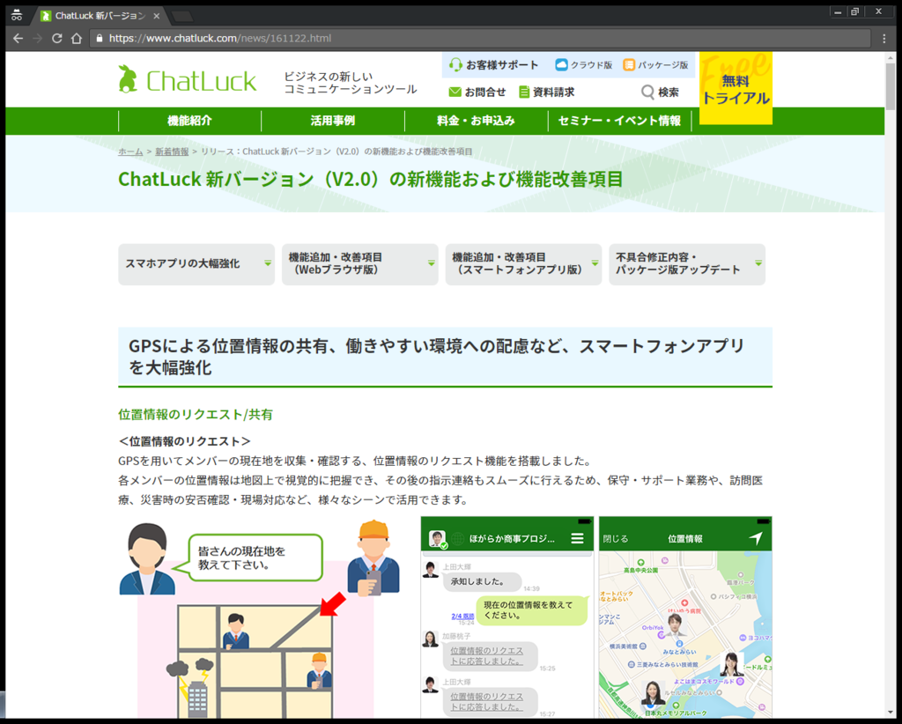Click the 検索 magnifier search
This screenshot has height=724, width=902.
660,92
